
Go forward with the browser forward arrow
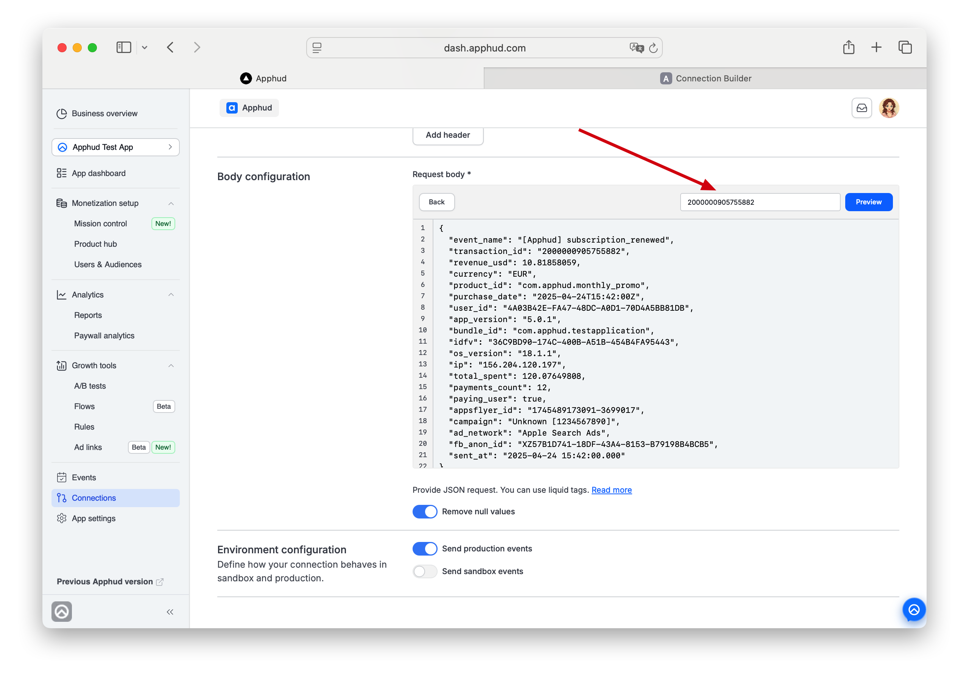197,47
